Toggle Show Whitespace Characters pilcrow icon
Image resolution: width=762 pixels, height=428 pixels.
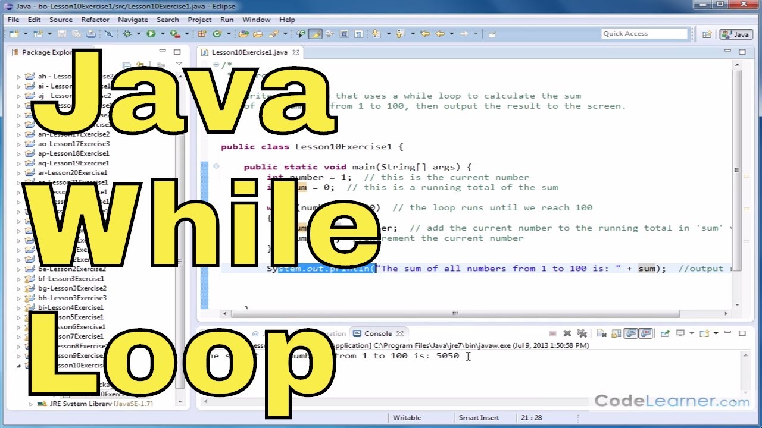[358, 34]
